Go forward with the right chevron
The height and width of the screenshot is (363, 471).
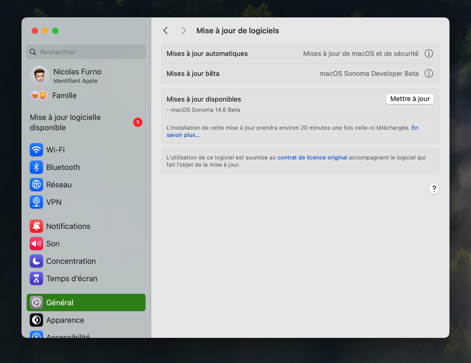[184, 31]
